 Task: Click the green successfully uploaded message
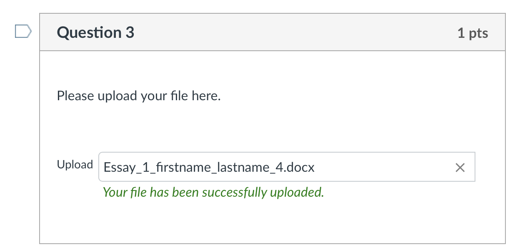[x=213, y=193]
